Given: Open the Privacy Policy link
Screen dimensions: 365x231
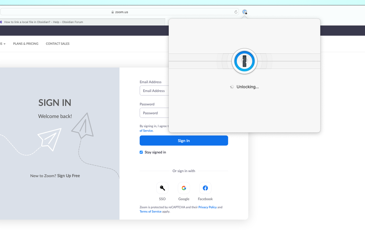Looking at the screenshot, I should 208,207.
